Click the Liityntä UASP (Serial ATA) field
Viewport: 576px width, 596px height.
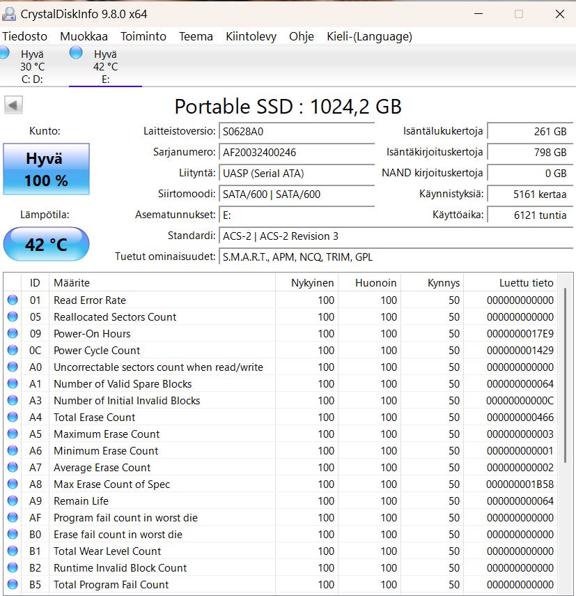pyautogui.click(x=297, y=174)
